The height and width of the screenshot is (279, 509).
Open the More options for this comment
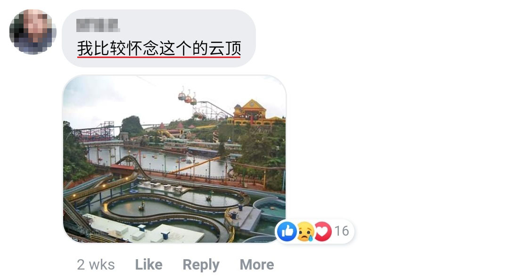[x=257, y=264]
